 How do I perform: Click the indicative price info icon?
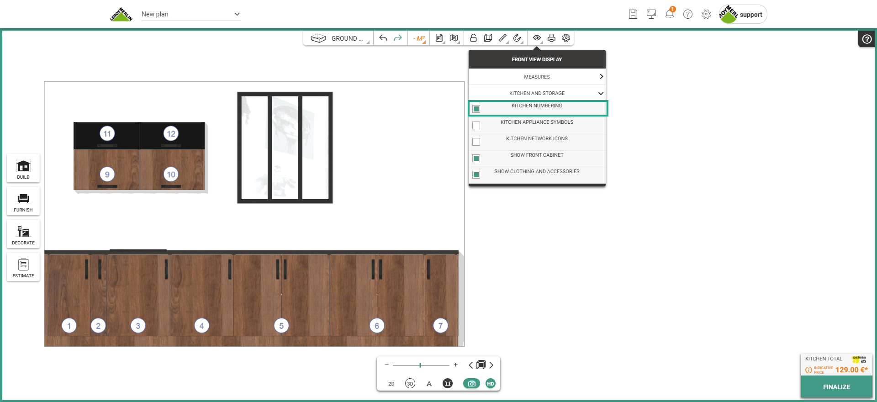(808, 370)
